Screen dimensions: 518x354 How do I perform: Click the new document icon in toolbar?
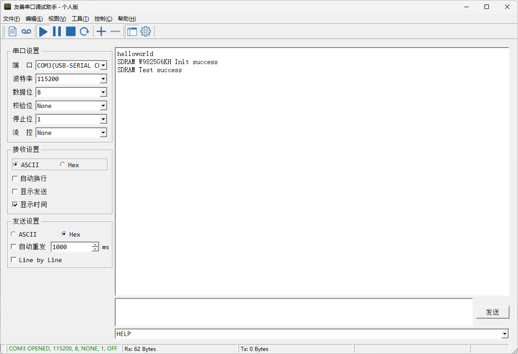(x=13, y=31)
